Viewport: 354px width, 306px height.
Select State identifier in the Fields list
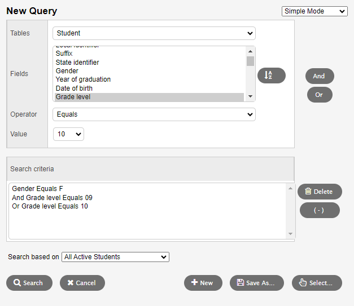tap(149, 63)
